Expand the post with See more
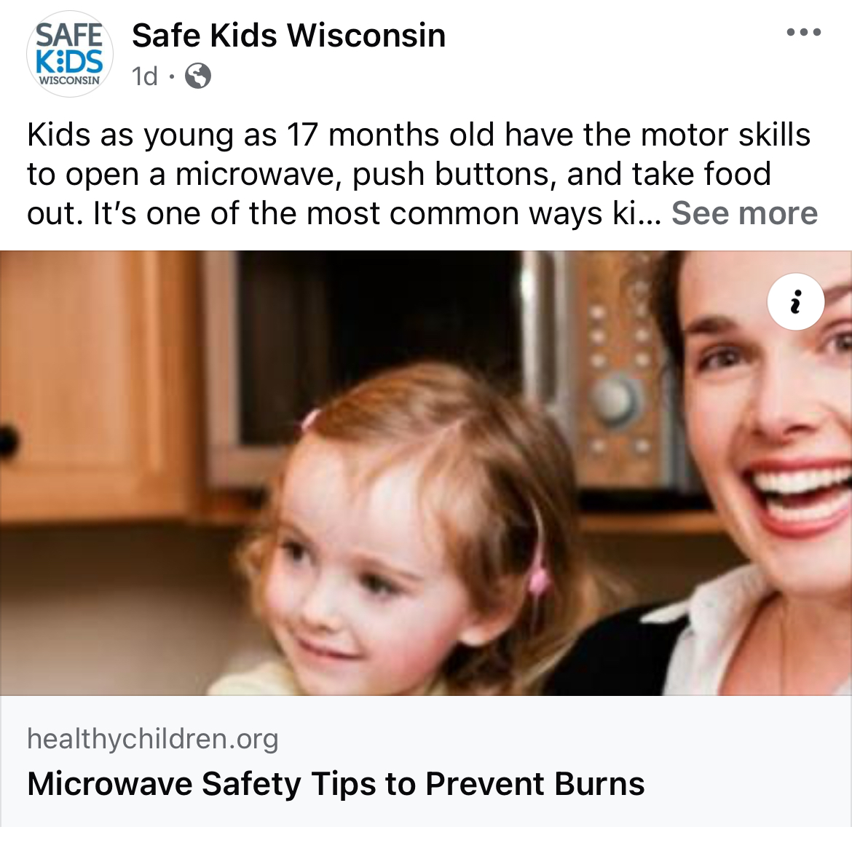The height and width of the screenshot is (843, 852). 744,213
